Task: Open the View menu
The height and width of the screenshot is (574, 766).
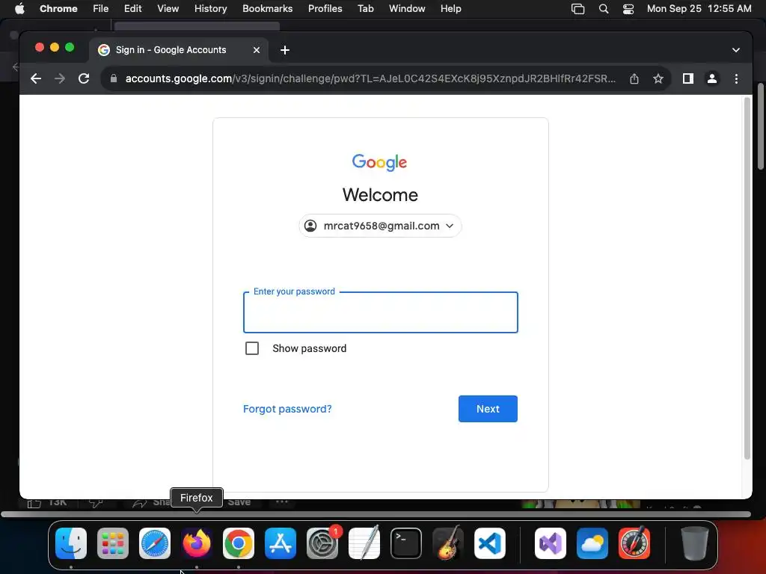Action: click(x=168, y=9)
